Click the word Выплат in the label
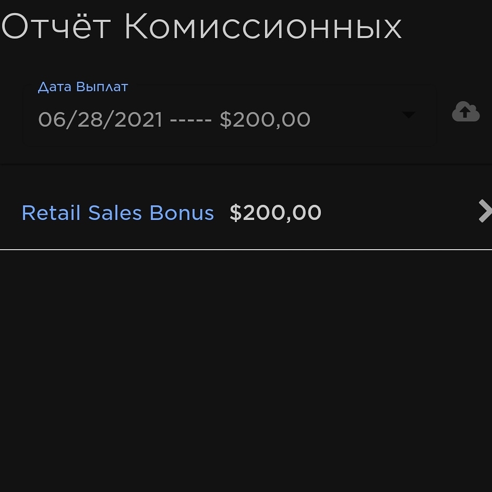The image size is (492, 492). point(102,87)
